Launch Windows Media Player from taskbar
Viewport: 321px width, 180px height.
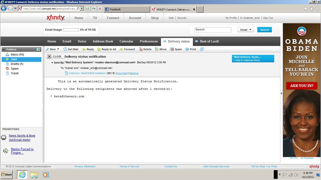click(46, 175)
